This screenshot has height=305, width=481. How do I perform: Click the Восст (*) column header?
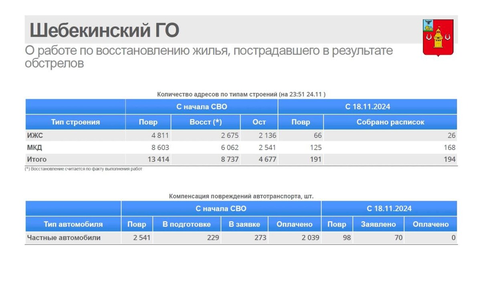(206, 122)
